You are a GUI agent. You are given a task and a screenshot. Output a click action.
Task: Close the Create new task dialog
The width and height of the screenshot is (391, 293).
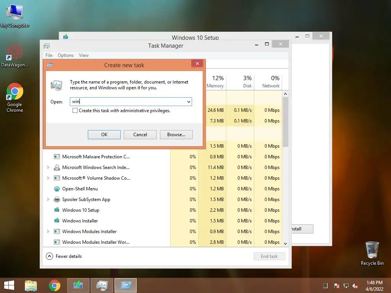pyautogui.click(x=197, y=64)
